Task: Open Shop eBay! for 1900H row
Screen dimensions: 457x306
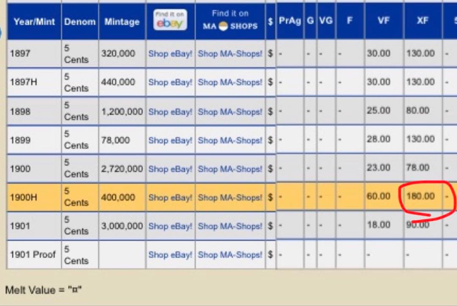Action: (x=170, y=197)
